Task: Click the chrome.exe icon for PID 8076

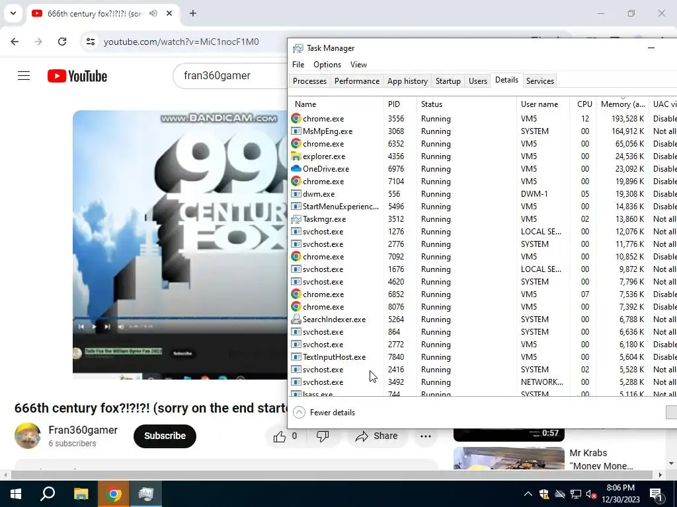Action: (x=296, y=306)
